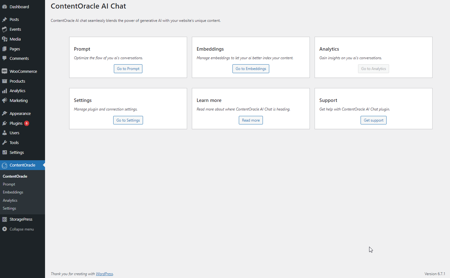Image resolution: width=450 pixels, height=278 pixels.
Task: Click 'Get help with ContentOracle AI Chat plugin.'
Action: (x=355, y=109)
